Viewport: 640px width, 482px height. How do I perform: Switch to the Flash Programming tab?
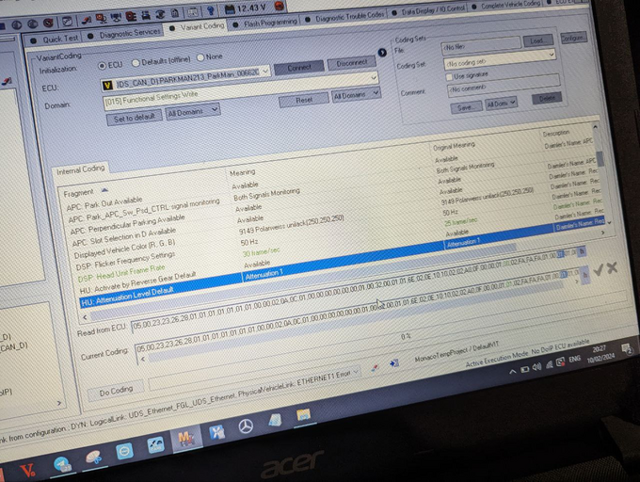click(265, 23)
